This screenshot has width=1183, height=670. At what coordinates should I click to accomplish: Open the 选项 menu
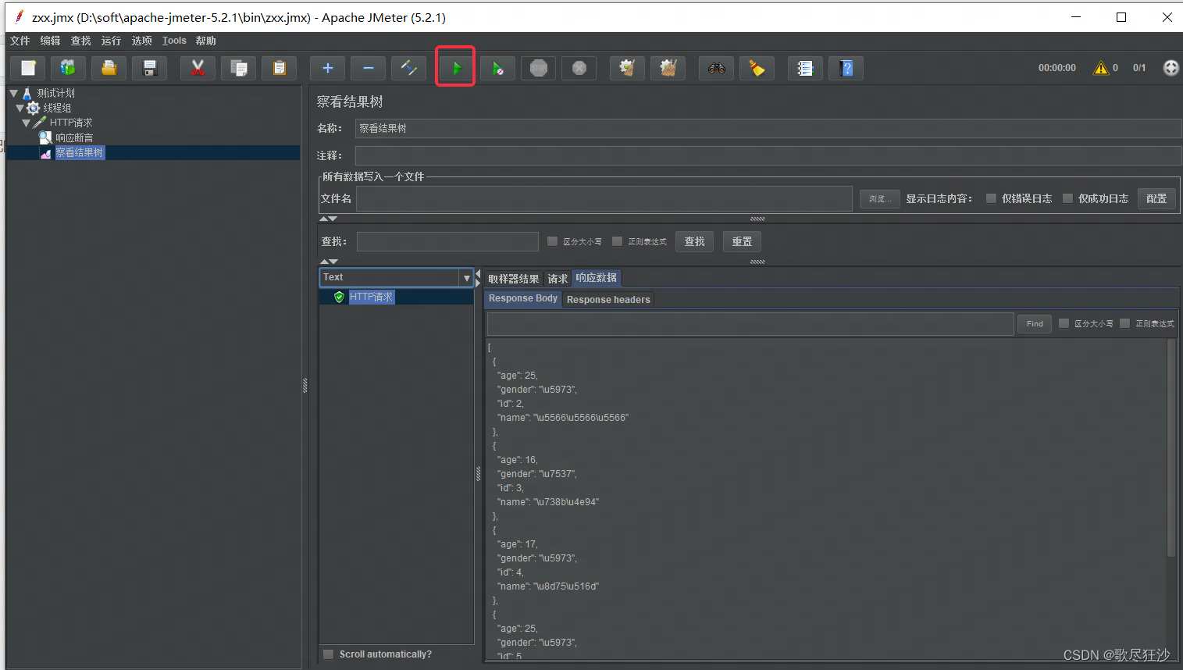tap(141, 41)
